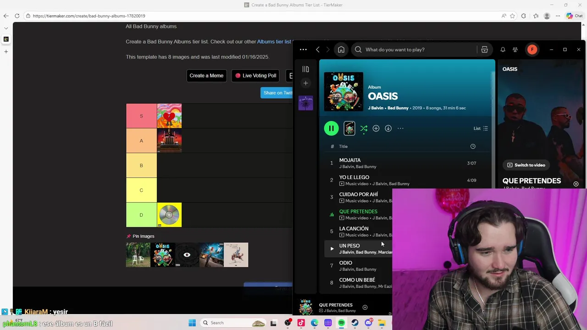Open the Spotify profile avatar menu
This screenshot has width=587, height=330.
pos(532,49)
